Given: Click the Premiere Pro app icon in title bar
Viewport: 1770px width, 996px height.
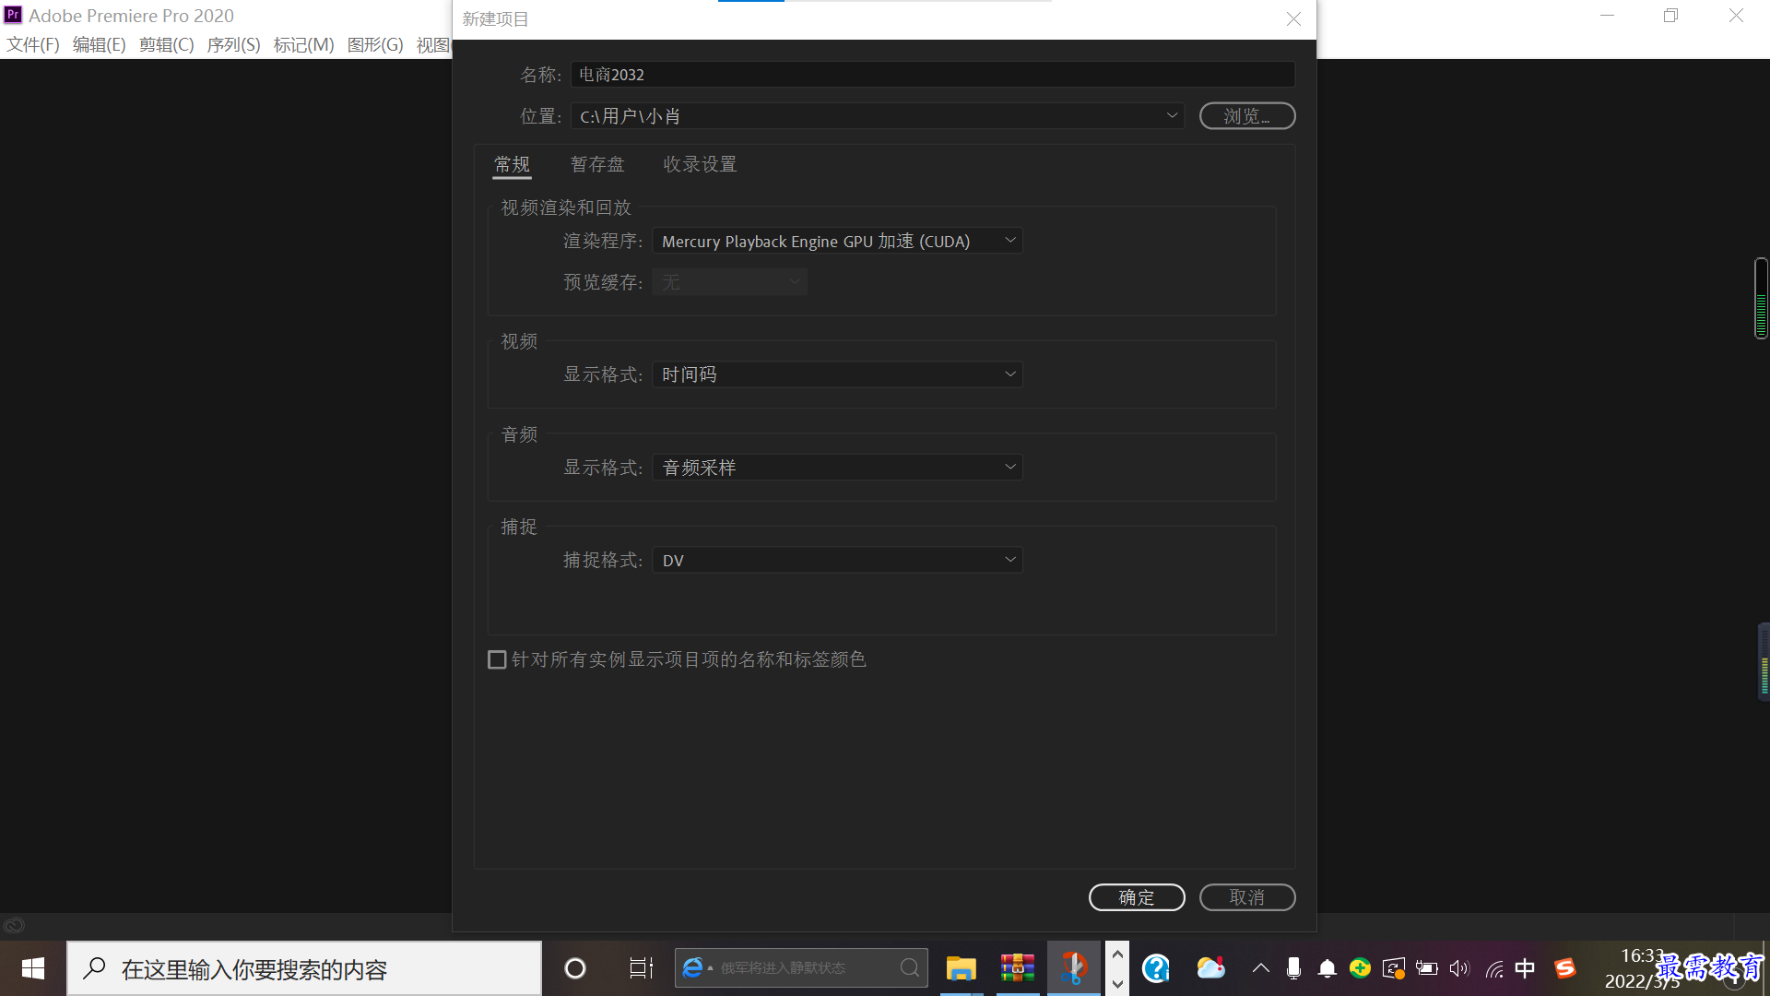Looking at the screenshot, I should (13, 15).
